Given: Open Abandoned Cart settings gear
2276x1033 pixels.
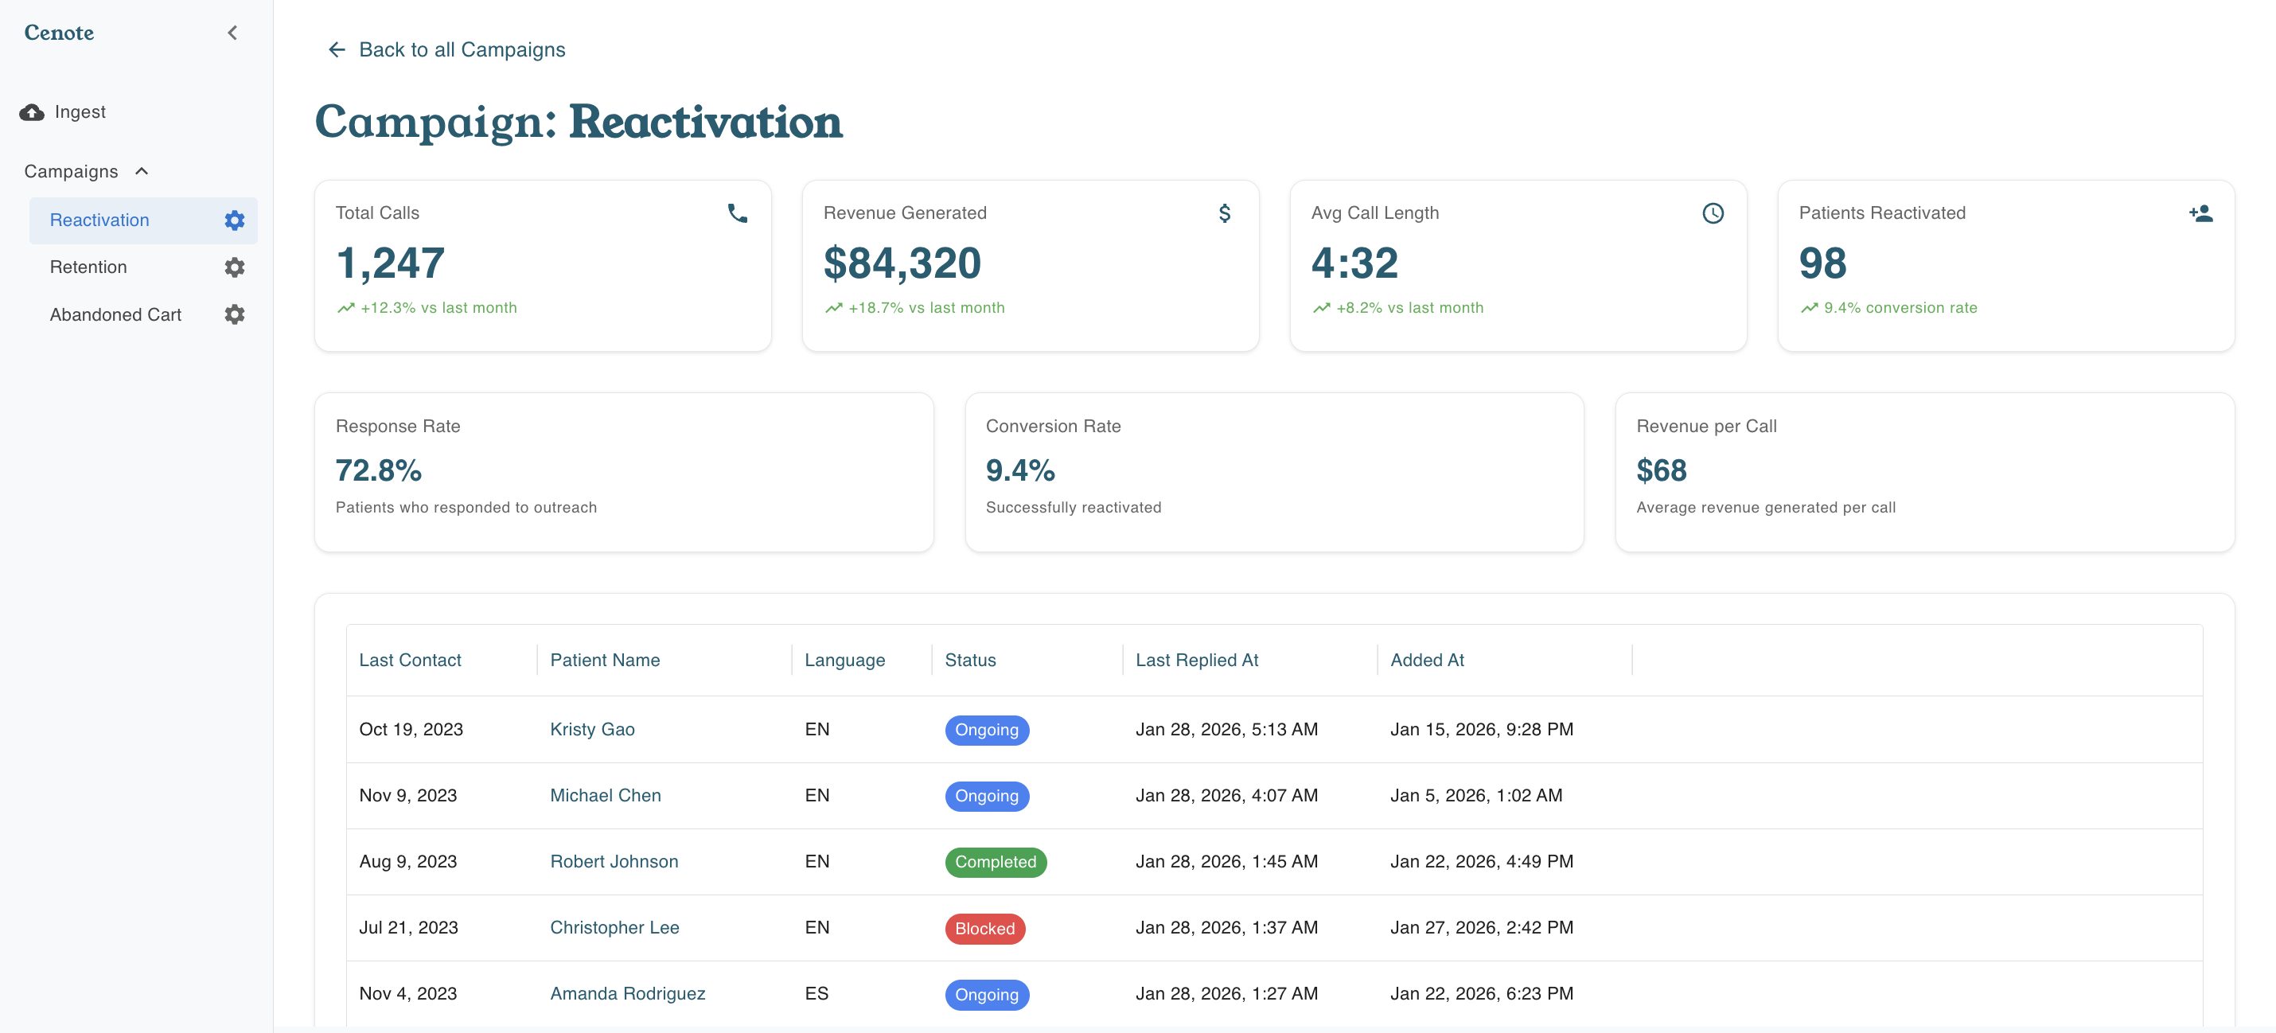Looking at the screenshot, I should point(234,314).
